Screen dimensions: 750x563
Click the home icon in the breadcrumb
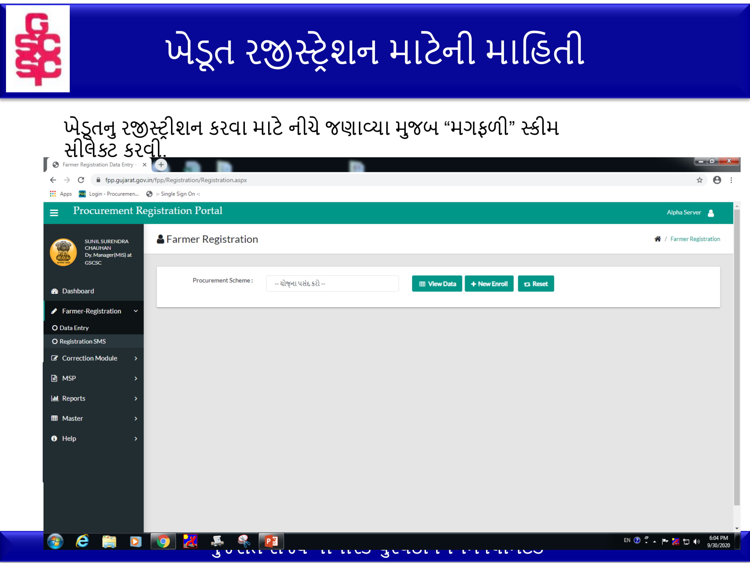[658, 239]
